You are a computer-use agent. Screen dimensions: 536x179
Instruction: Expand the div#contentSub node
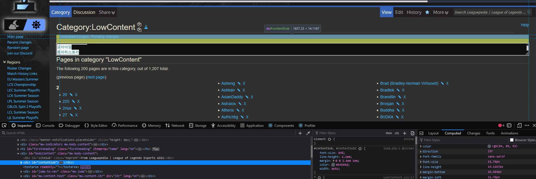pos(22,163)
